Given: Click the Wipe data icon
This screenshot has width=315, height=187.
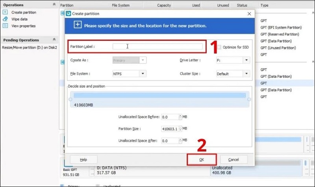Looking at the screenshot, I should pos(5,19).
